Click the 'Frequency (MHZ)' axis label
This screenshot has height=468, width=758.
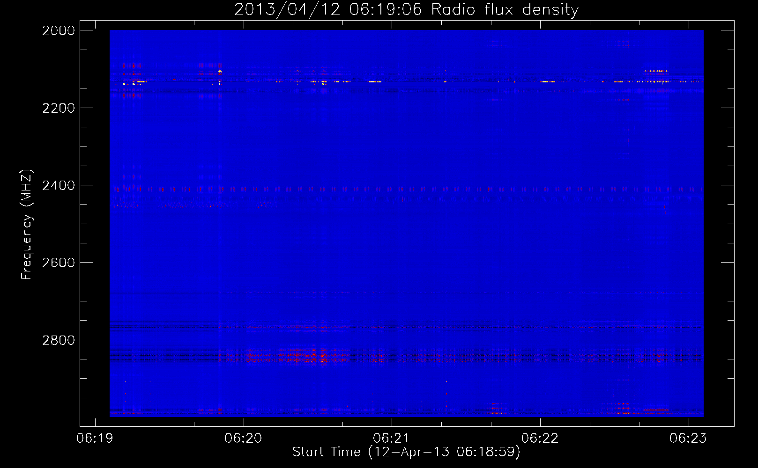27,224
